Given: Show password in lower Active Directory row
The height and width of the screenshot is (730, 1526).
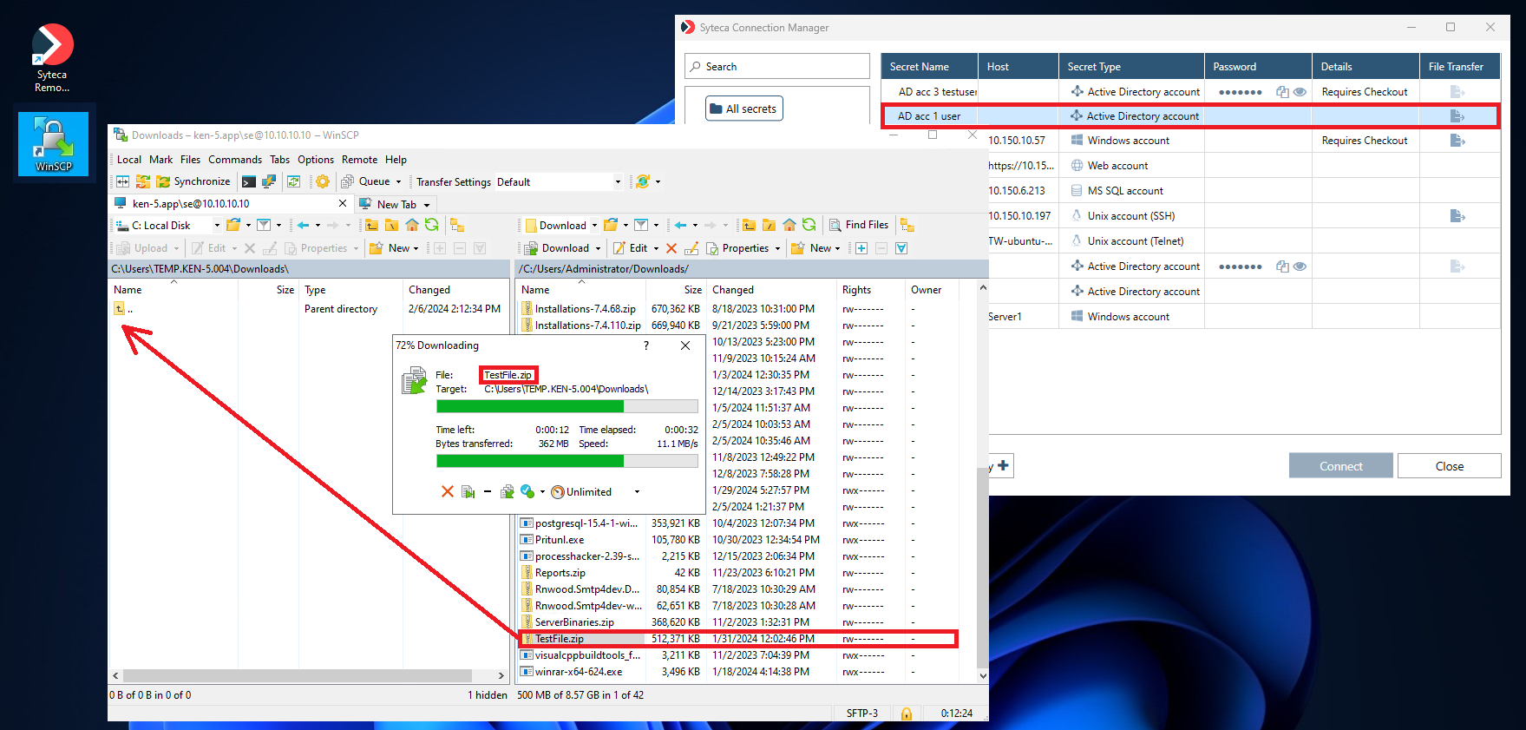Looking at the screenshot, I should [1300, 266].
